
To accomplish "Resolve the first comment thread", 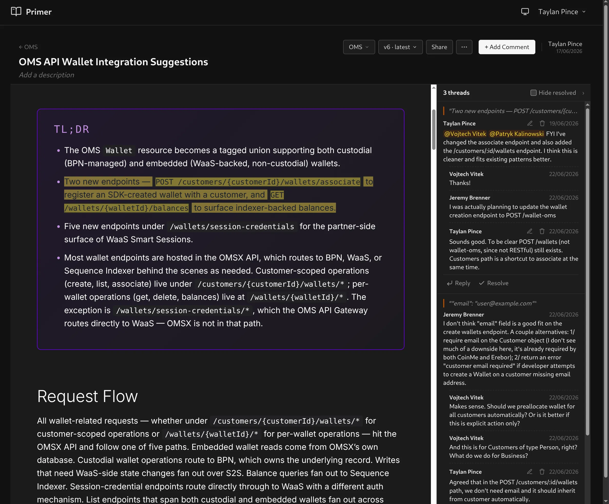I will pos(494,283).
